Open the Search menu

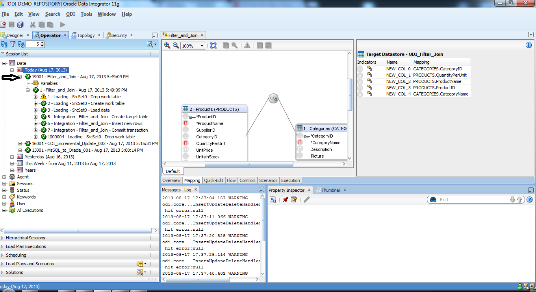(x=53, y=14)
